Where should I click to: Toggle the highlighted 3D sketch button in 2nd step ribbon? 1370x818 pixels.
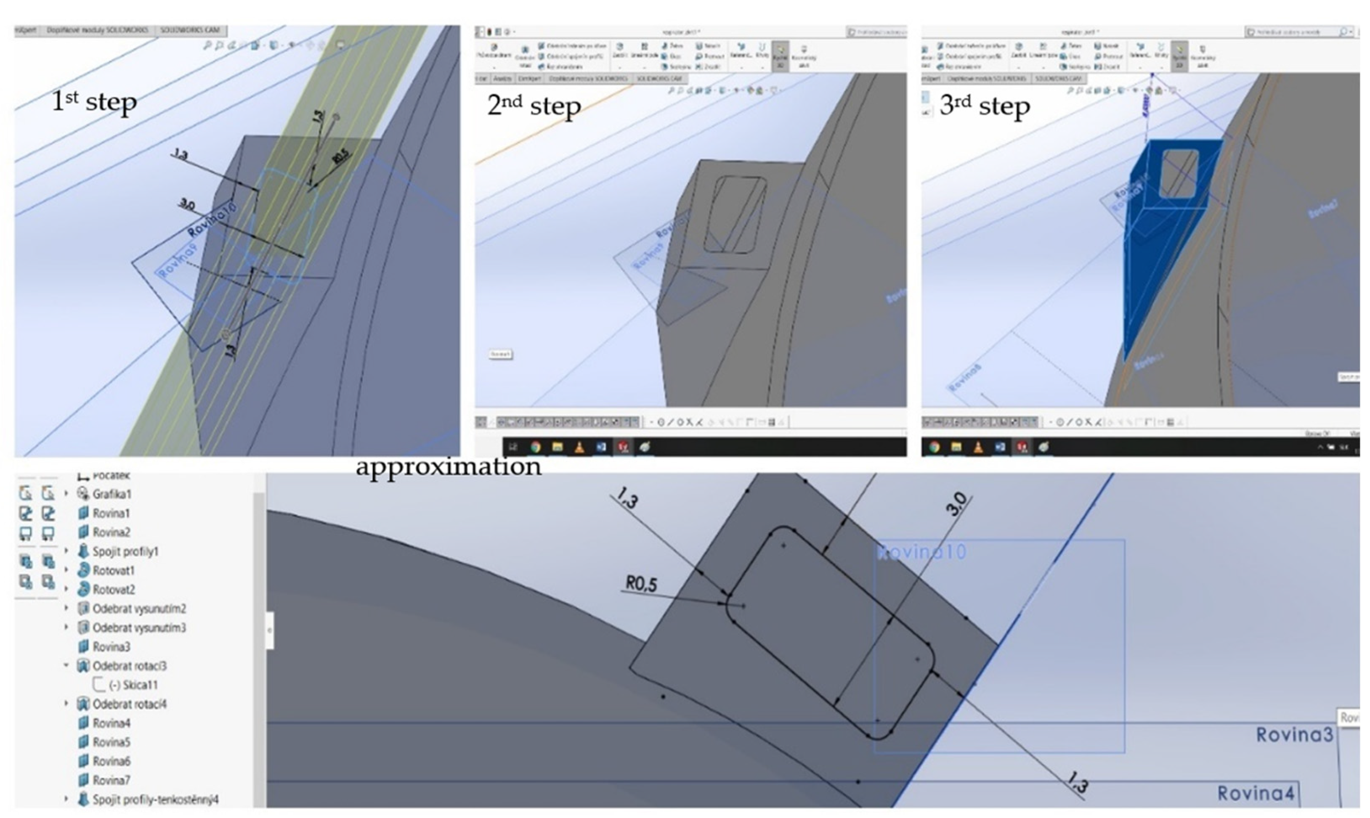[x=780, y=56]
